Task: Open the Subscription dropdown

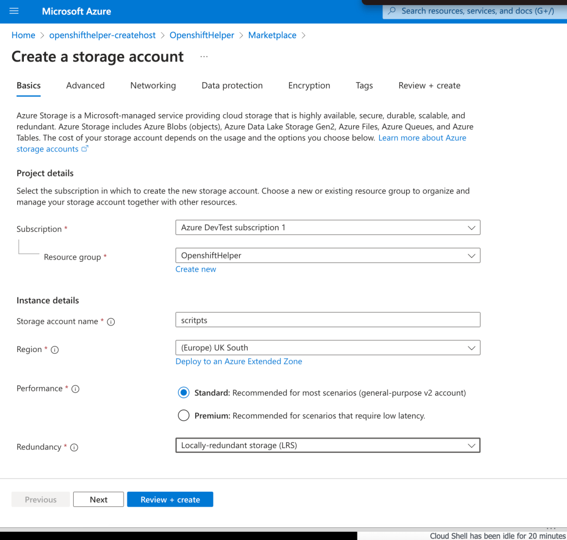Action: 328,227
